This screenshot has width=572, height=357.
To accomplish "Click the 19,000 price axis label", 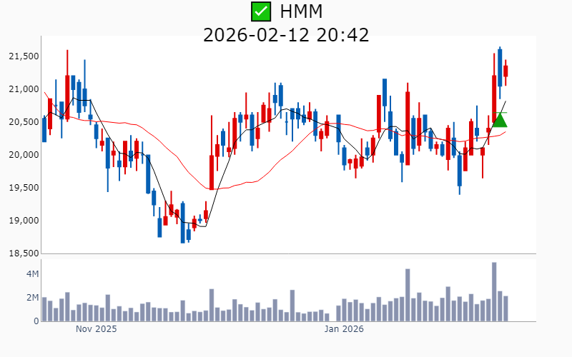I will [x=21, y=221].
